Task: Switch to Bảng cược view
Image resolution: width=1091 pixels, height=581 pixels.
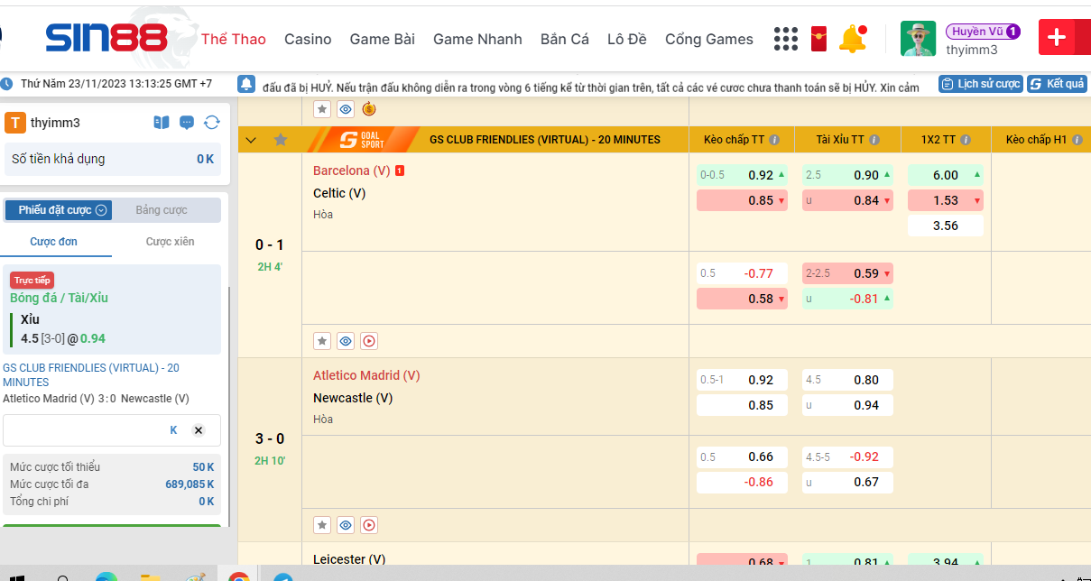Action: tap(162, 210)
